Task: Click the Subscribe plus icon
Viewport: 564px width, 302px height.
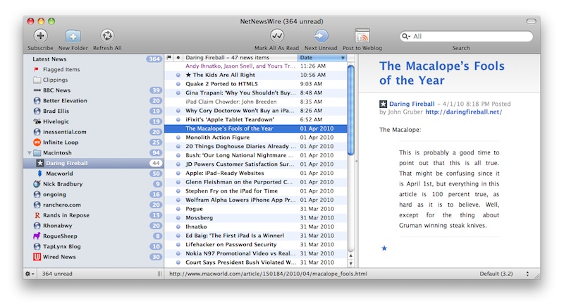Action: (x=40, y=36)
